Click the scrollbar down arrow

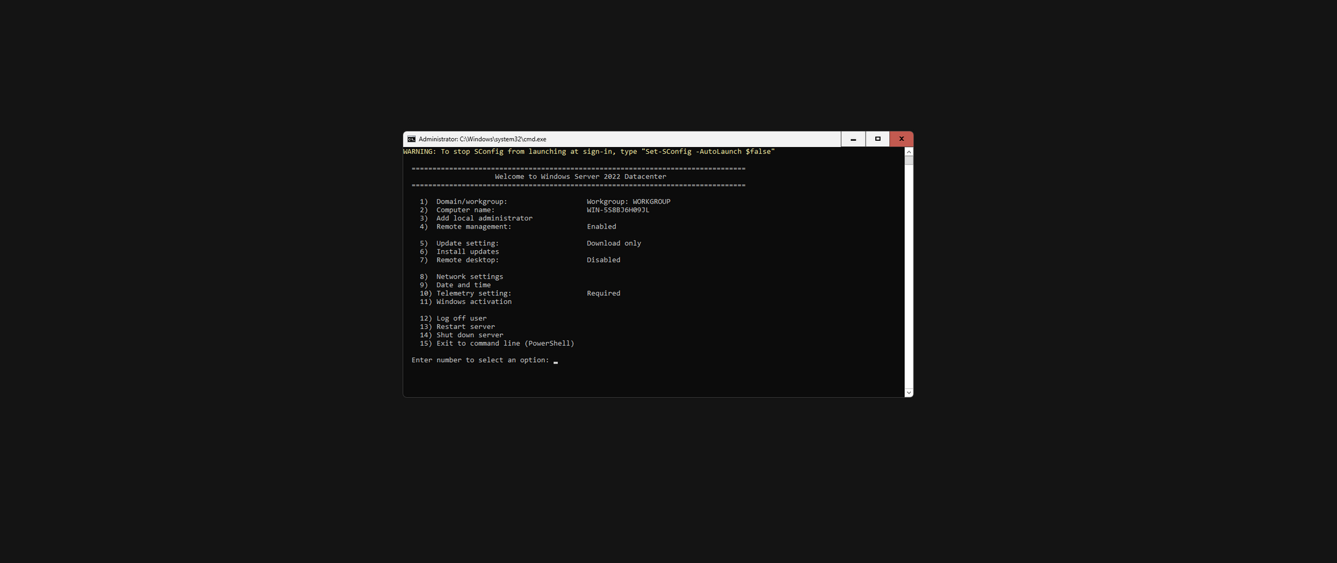(909, 392)
